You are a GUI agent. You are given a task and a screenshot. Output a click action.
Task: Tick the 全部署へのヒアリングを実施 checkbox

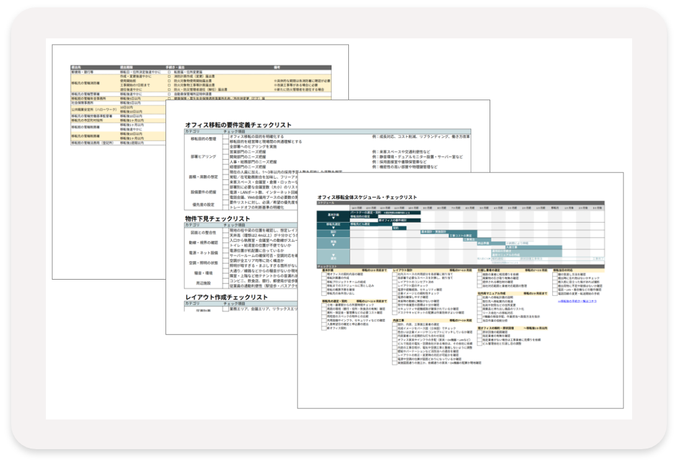coord(226,147)
